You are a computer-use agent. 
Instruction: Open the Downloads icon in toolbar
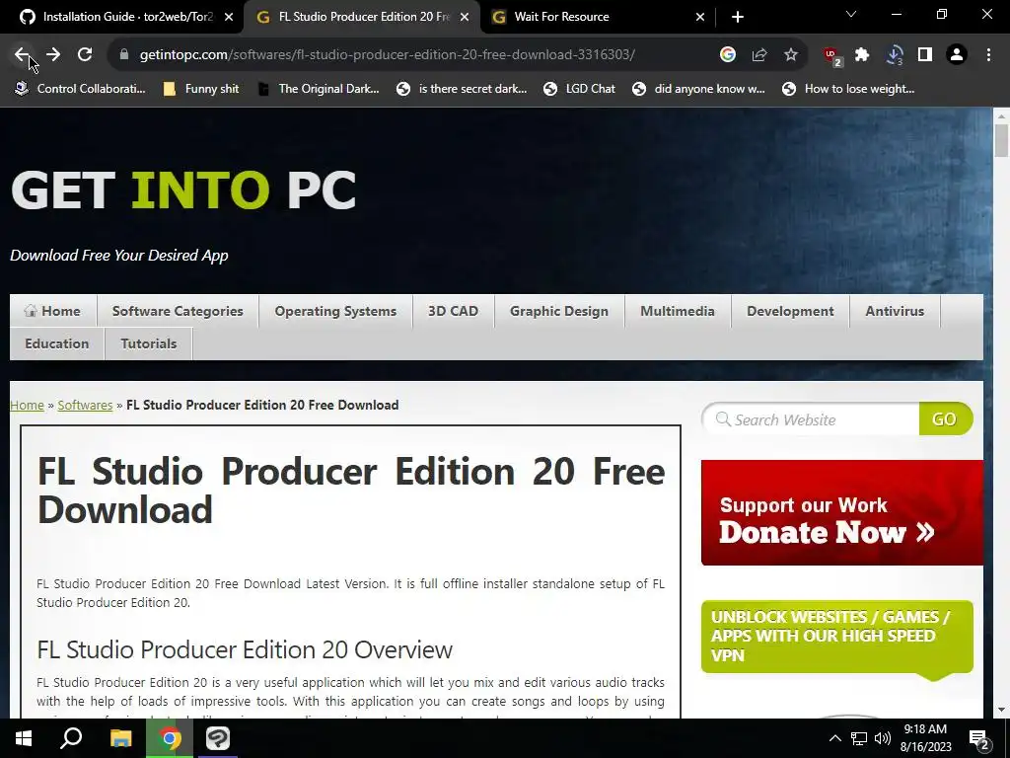click(x=894, y=55)
